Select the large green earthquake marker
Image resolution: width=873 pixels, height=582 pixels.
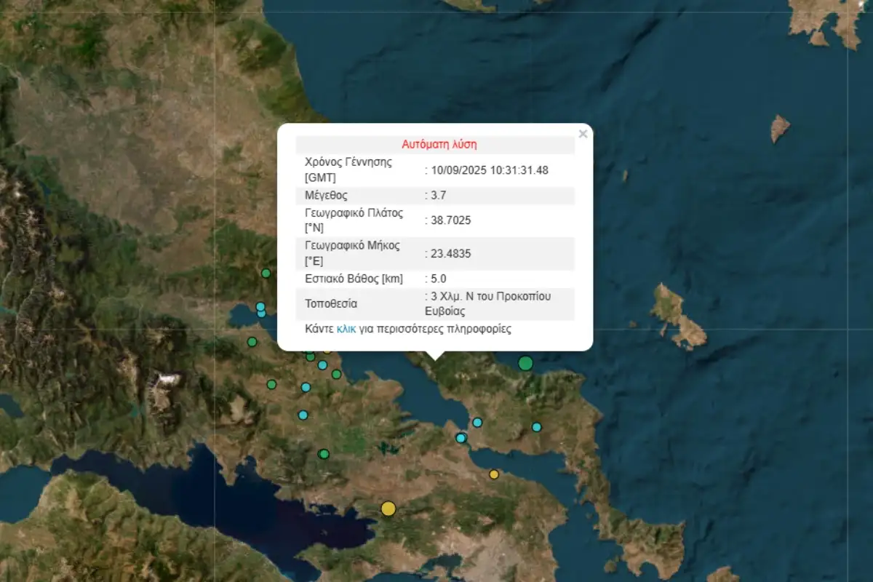tap(525, 363)
